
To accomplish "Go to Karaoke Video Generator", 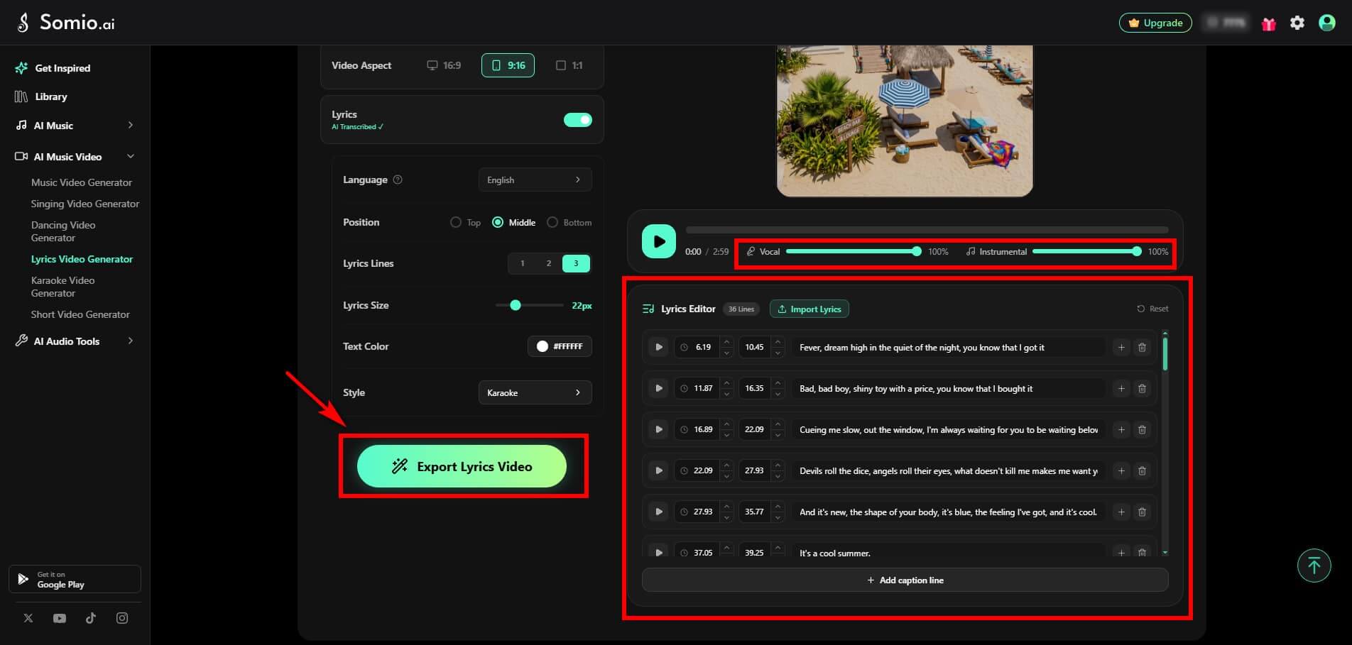I will (x=63, y=287).
